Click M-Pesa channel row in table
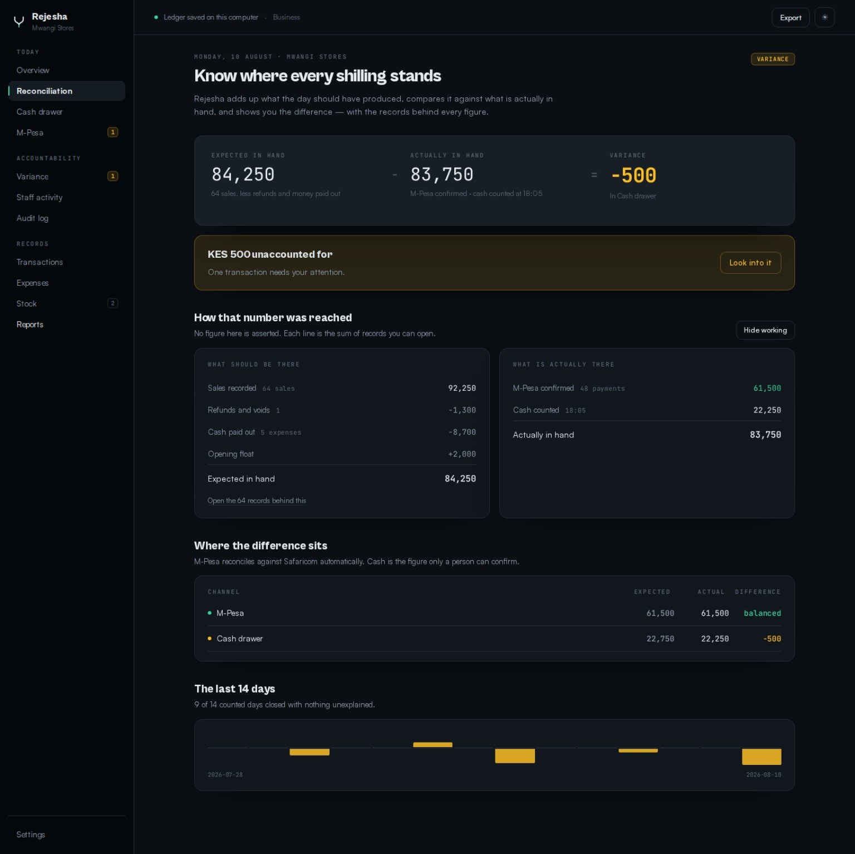 pyautogui.click(x=494, y=613)
